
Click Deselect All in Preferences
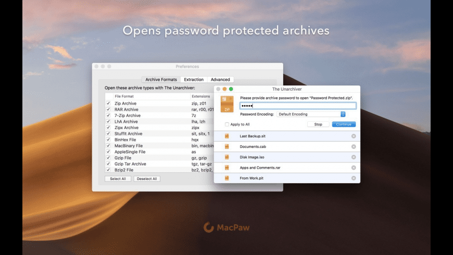click(147, 178)
